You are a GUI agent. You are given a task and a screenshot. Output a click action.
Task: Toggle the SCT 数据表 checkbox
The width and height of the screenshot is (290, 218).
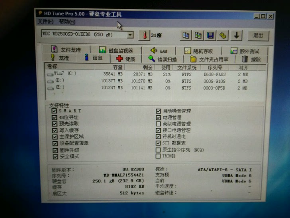tap(158, 143)
